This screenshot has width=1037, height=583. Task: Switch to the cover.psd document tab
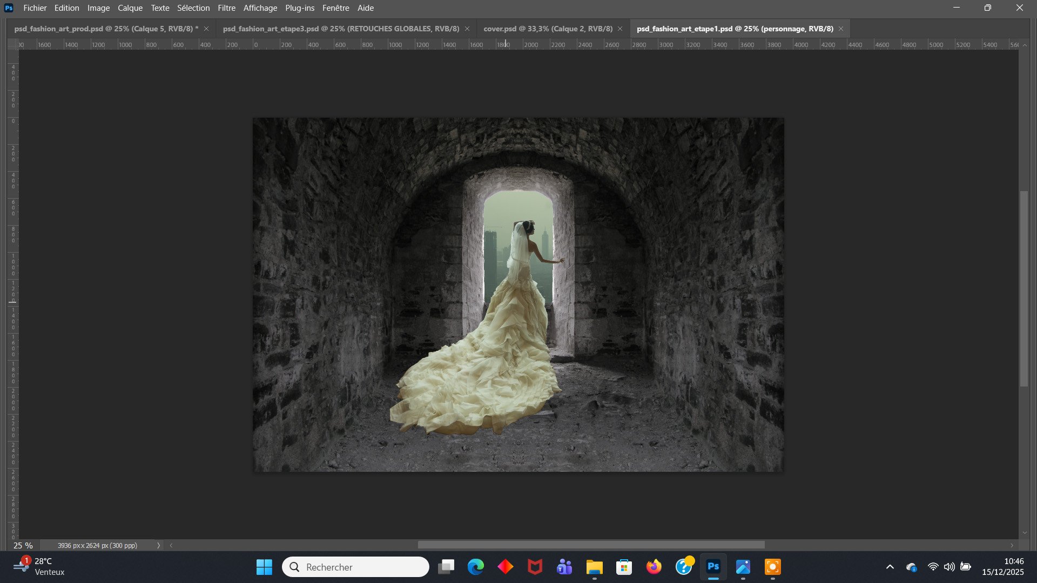tap(548, 29)
